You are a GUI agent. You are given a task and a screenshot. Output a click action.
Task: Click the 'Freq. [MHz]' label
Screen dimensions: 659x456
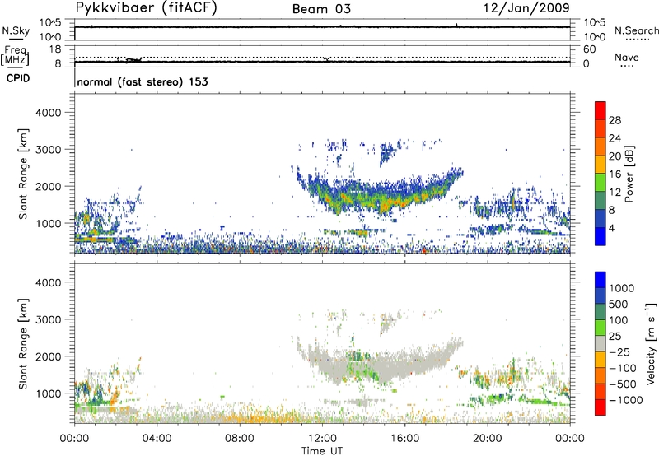(x=15, y=55)
